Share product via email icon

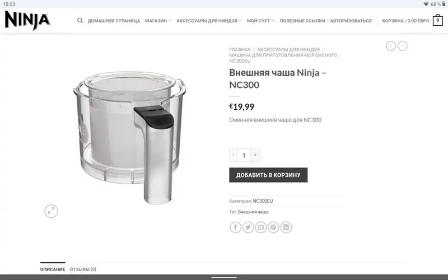click(x=260, y=227)
